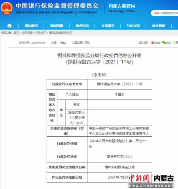The image size is (178, 189).
Task: Click the China Banking and Insurance Regulatory Commission title
Action: click(56, 12)
